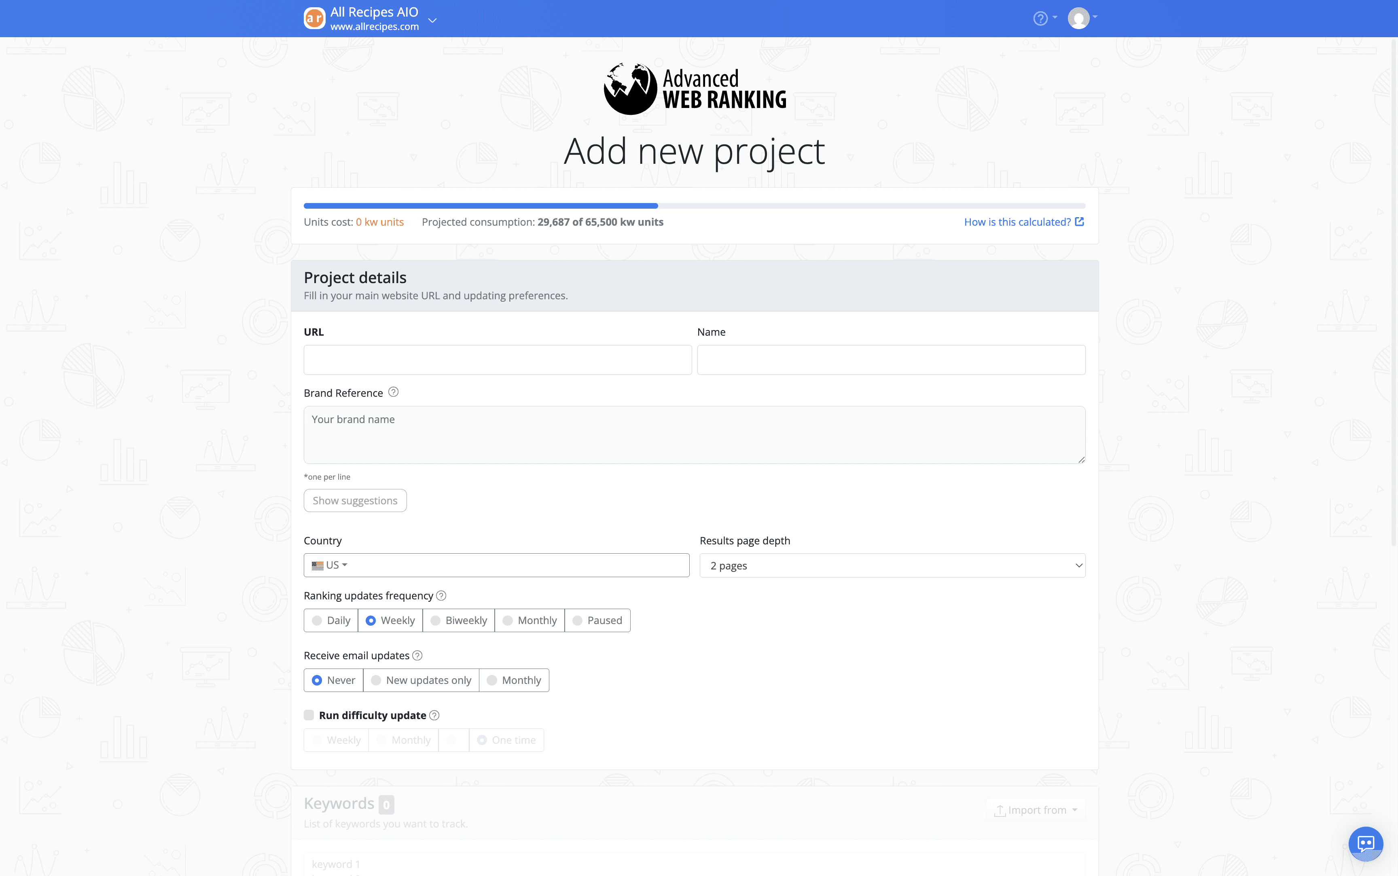Open the US country dropdown
This screenshot has height=876, width=1398.
(x=330, y=565)
